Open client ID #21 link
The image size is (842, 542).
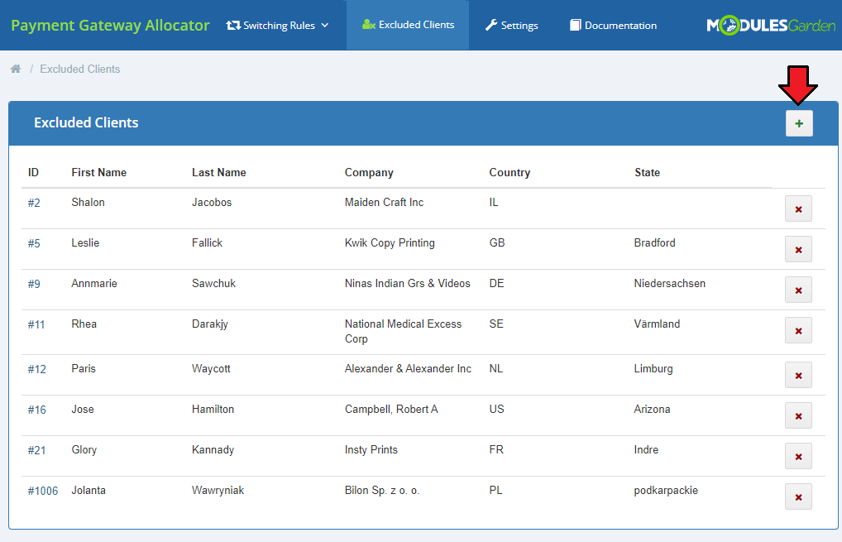[36, 450]
